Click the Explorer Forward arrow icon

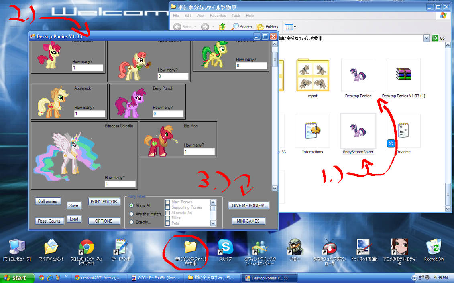pyautogui.click(x=205, y=27)
